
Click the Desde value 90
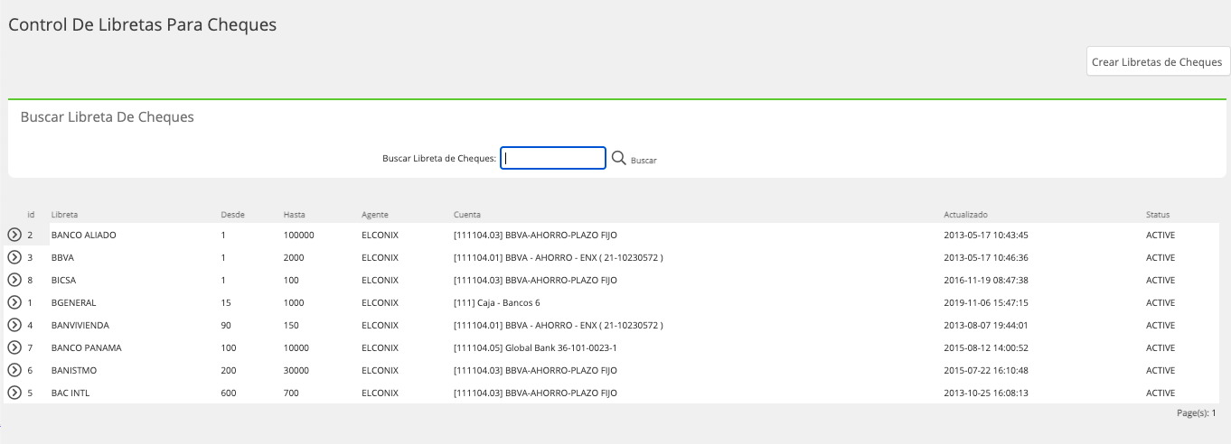(x=226, y=325)
